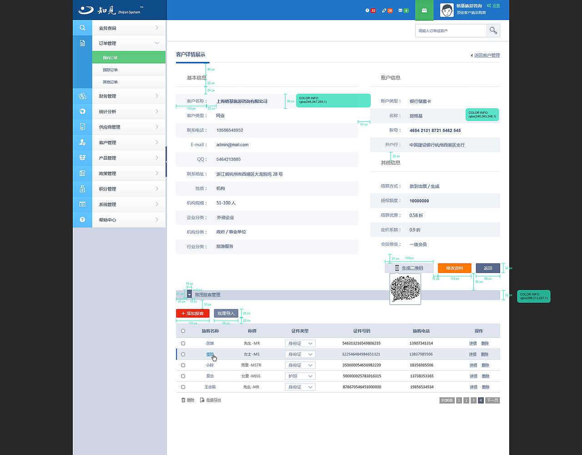
Task: Open 护照 dropdown in 莫总 row
Action: (x=300, y=376)
